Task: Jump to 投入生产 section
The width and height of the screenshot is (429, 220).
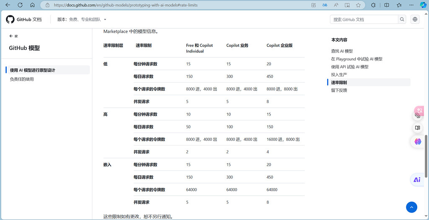Action: (x=339, y=75)
